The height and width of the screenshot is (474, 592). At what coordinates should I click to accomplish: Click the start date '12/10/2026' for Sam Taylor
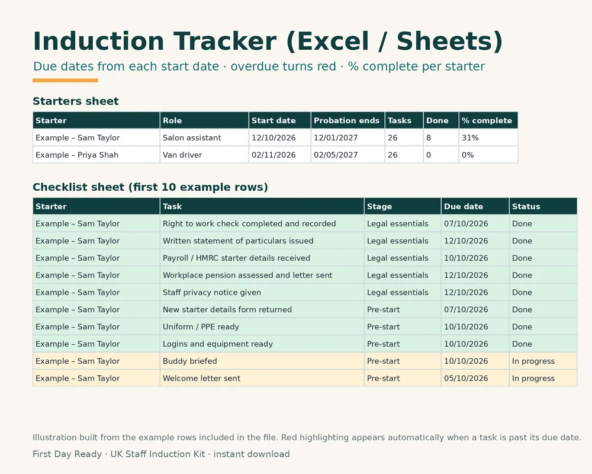pos(280,137)
